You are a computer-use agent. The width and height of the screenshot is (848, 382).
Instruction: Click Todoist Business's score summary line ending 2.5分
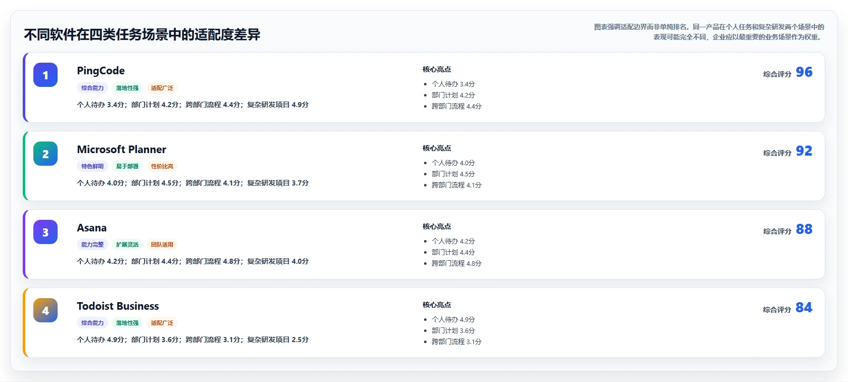coord(193,340)
